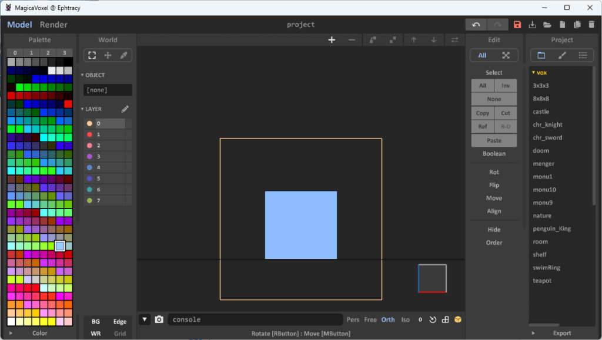This screenshot has width=602, height=340.
Task: Toggle visibility of layer 3
Action: [89, 156]
